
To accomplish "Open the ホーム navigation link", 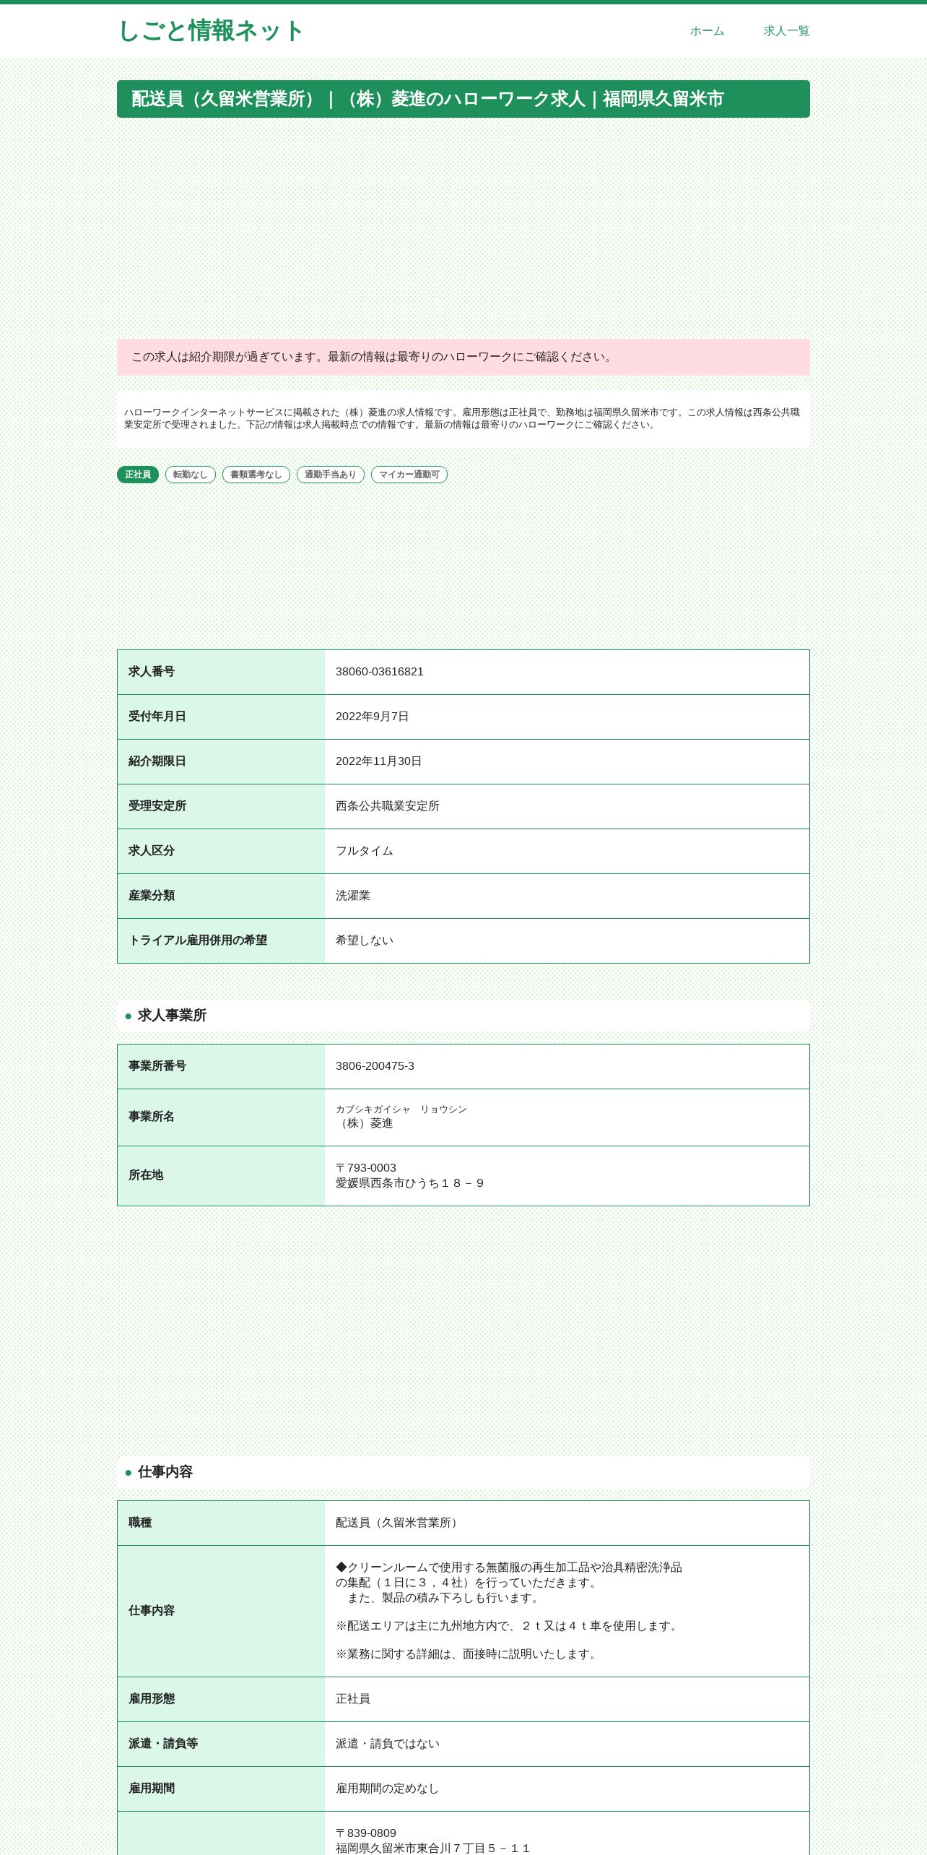I will pyautogui.click(x=707, y=31).
